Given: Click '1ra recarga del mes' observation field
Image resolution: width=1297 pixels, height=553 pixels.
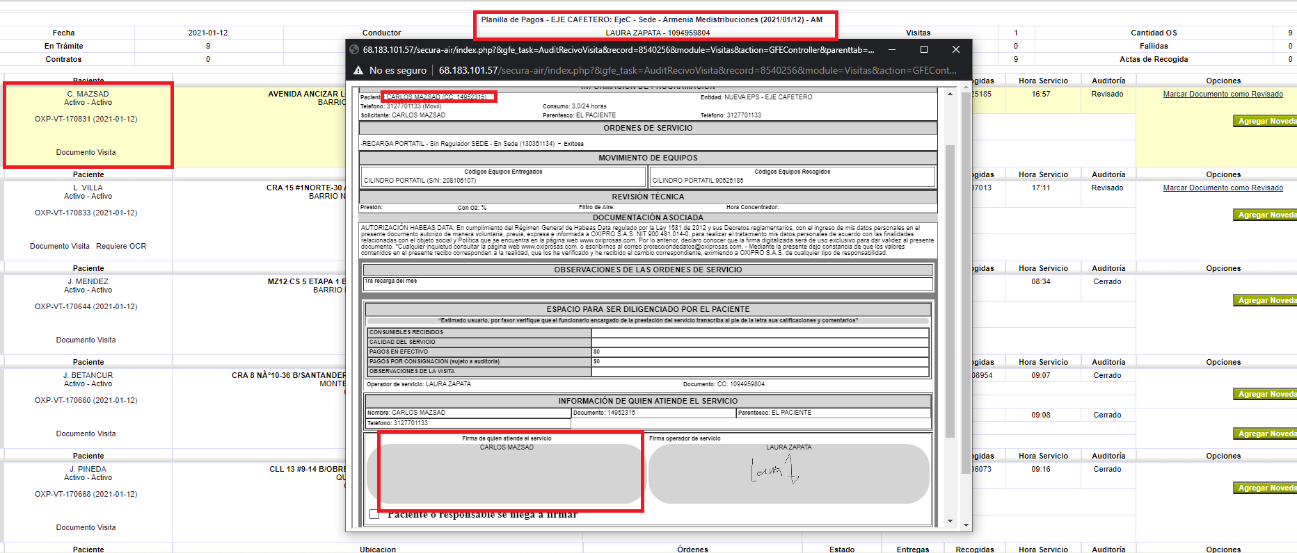Looking at the screenshot, I should [x=648, y=283].
